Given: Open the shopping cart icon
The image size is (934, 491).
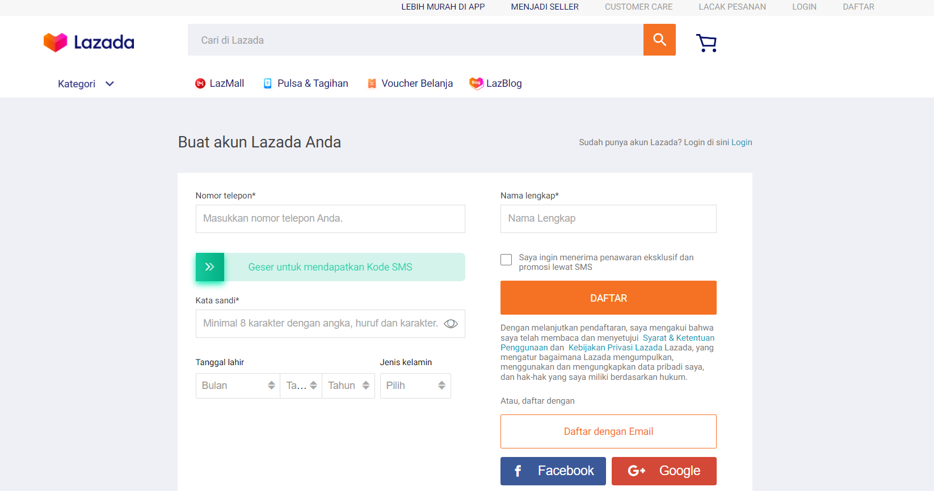Looking at the screenshot, I should point(706,43).
